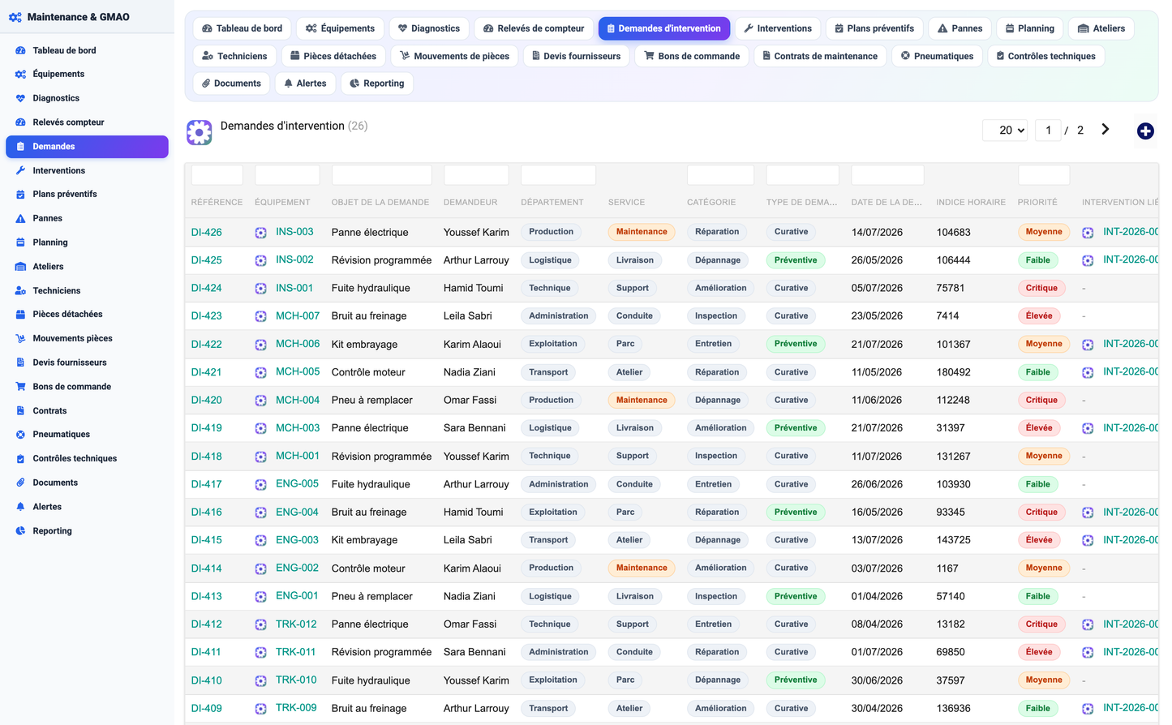The image size is (1172, 725).
Task: Click the current page number field
Action: [1048, 131]
